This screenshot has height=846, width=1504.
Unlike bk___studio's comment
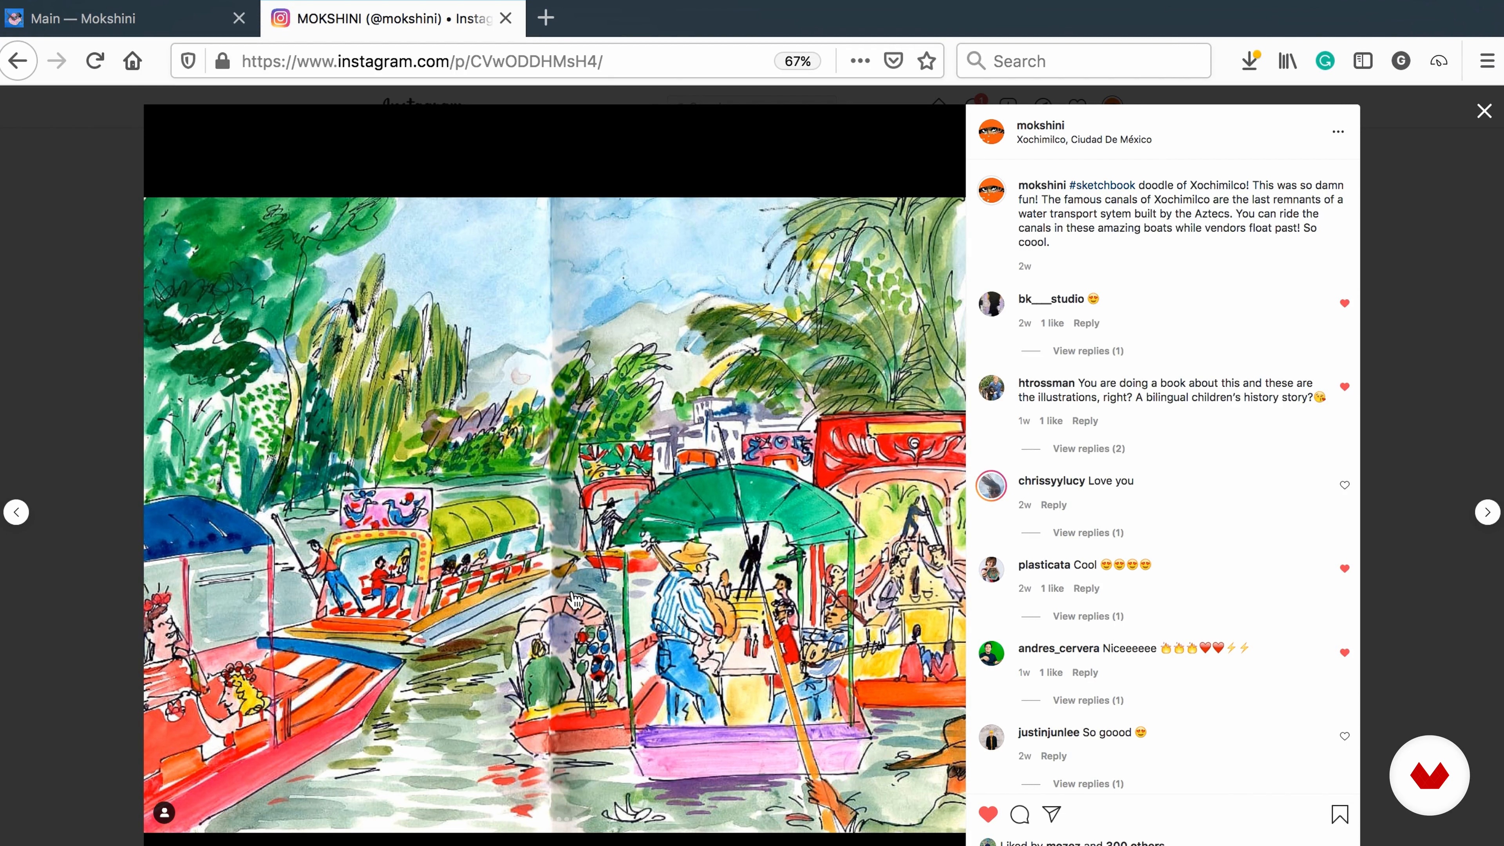tap(1345, 303)
